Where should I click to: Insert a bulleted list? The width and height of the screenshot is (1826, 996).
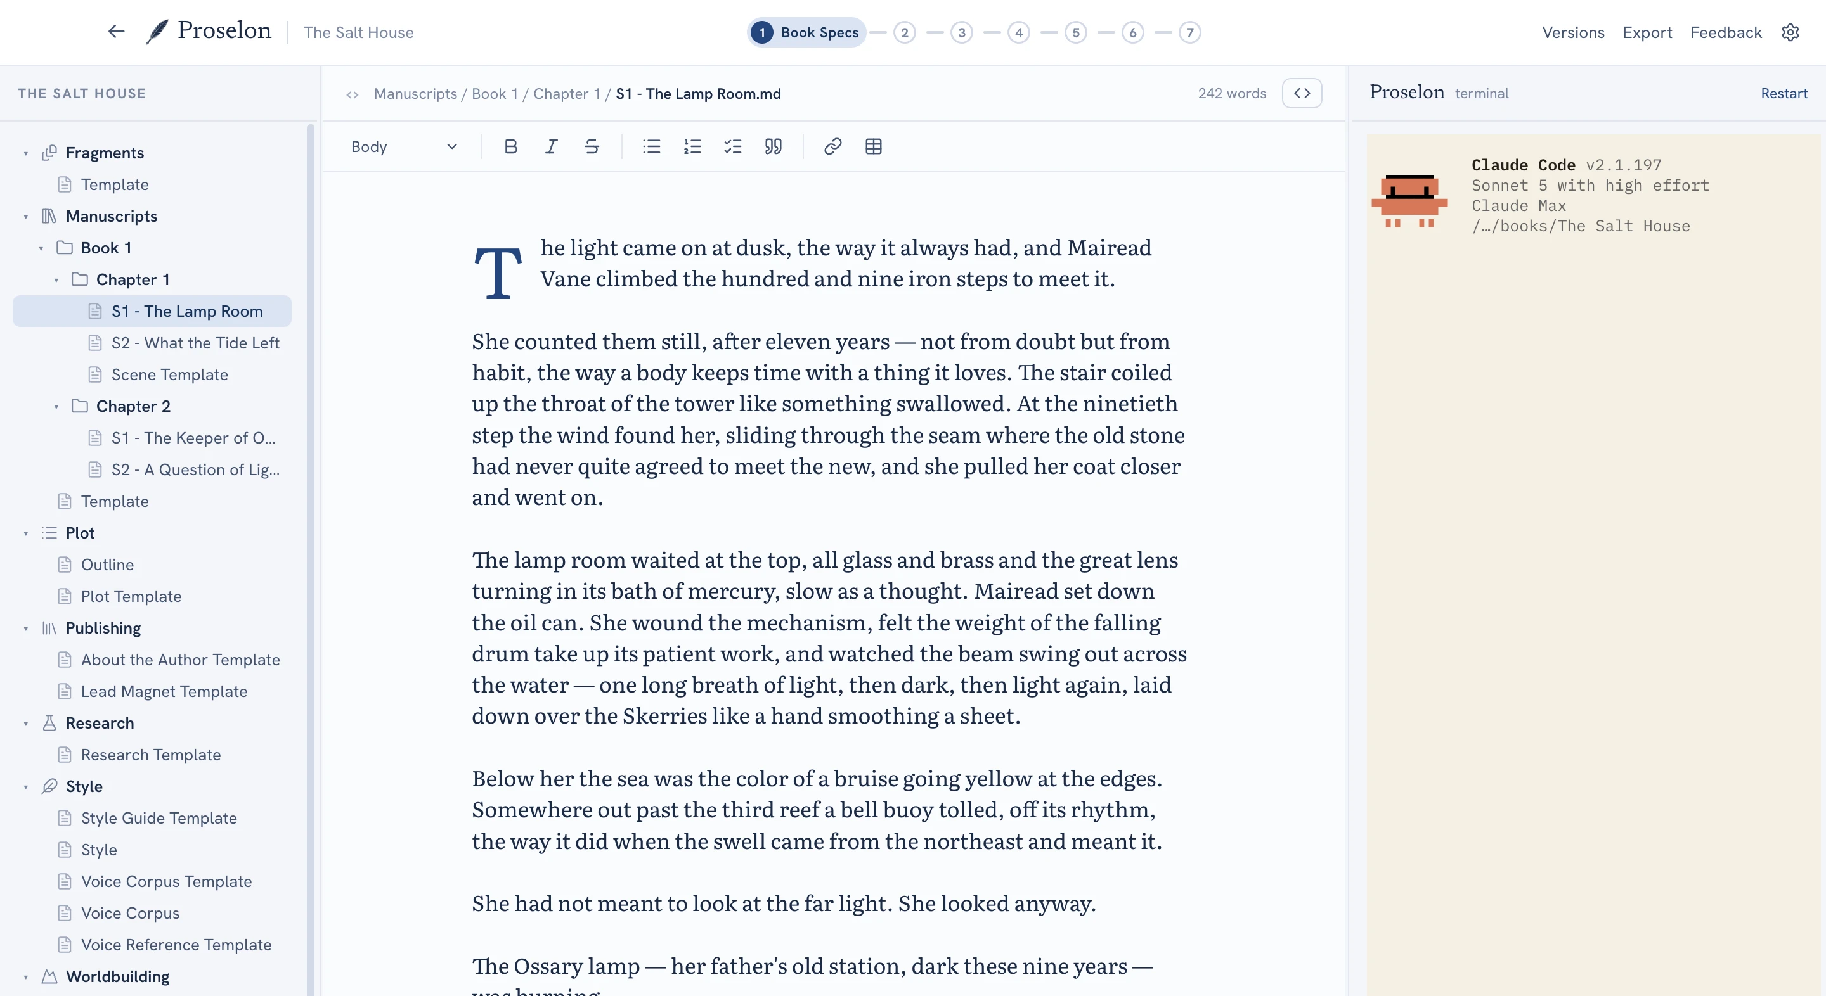click(x=651, y=146)
